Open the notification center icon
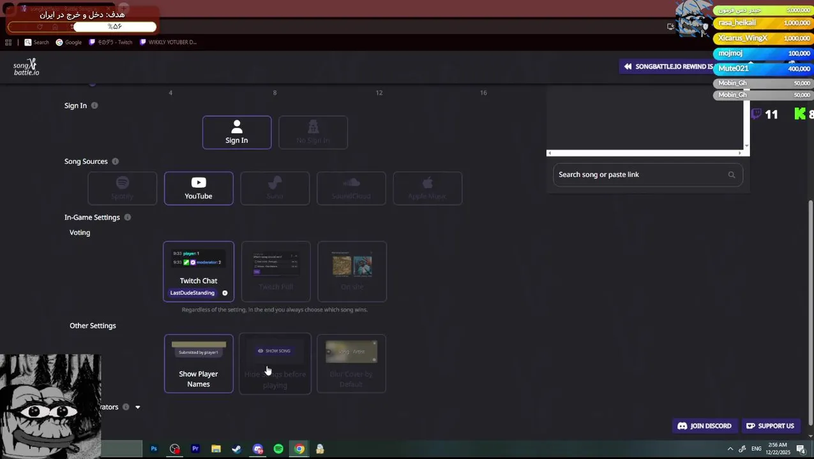 [801, 449]
